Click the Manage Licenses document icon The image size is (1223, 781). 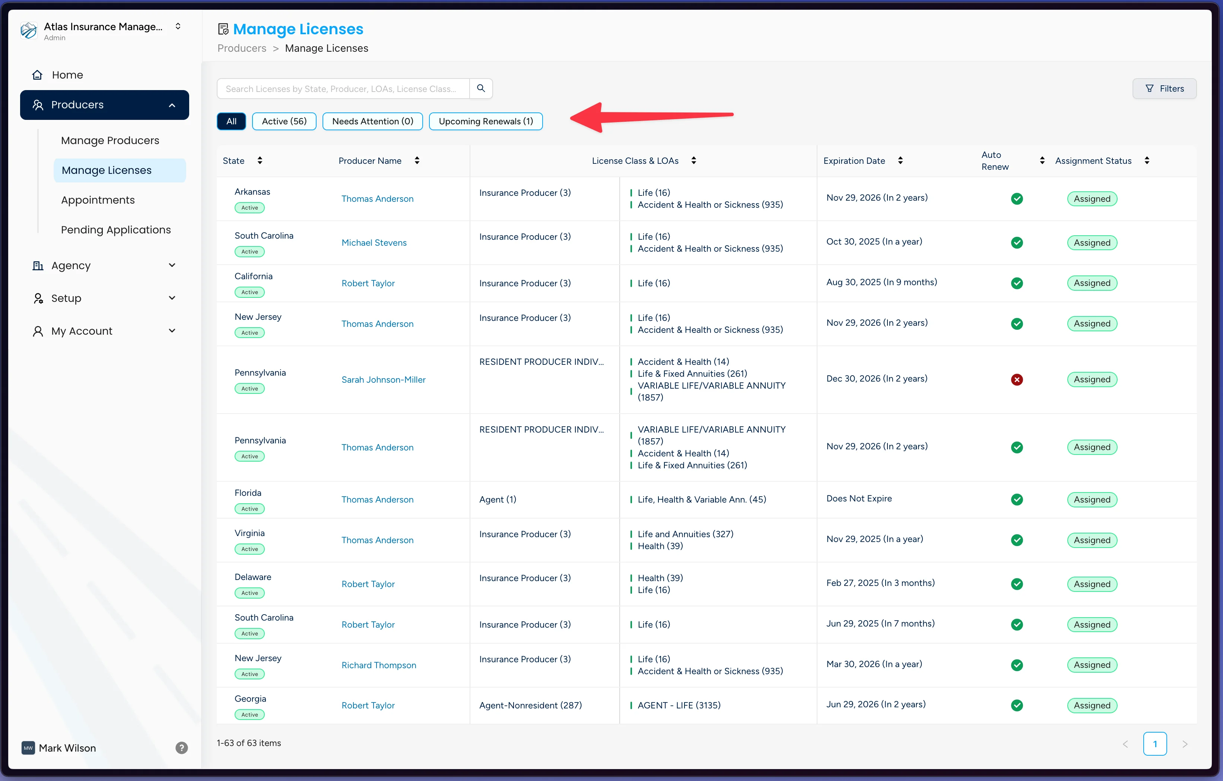(223, 28)
